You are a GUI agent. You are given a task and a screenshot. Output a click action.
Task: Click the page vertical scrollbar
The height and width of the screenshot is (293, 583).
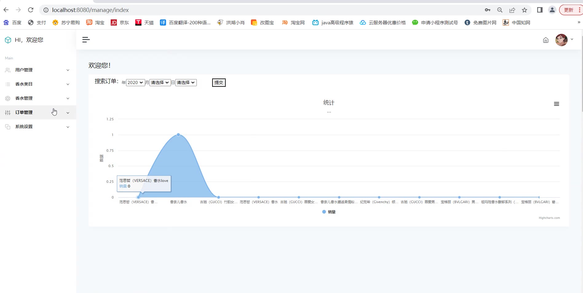[x=582, y=74]
